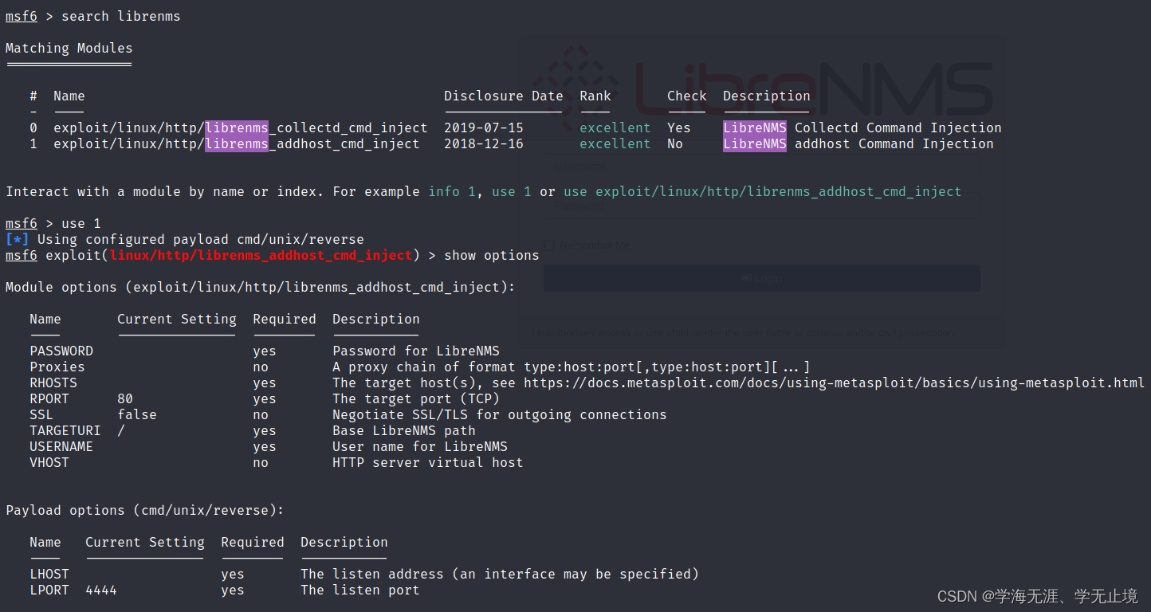This screenshot has width=1151, height=612.
Task: Click 'LibreNMS Collectd Command Injection' description
Action: click(x=862, y=128)
